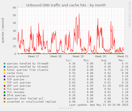Image resolution: width=132 pixels, height=111 pixels.
Task: Click the 'cache hits' legend label
Action: tap(15, 73)
